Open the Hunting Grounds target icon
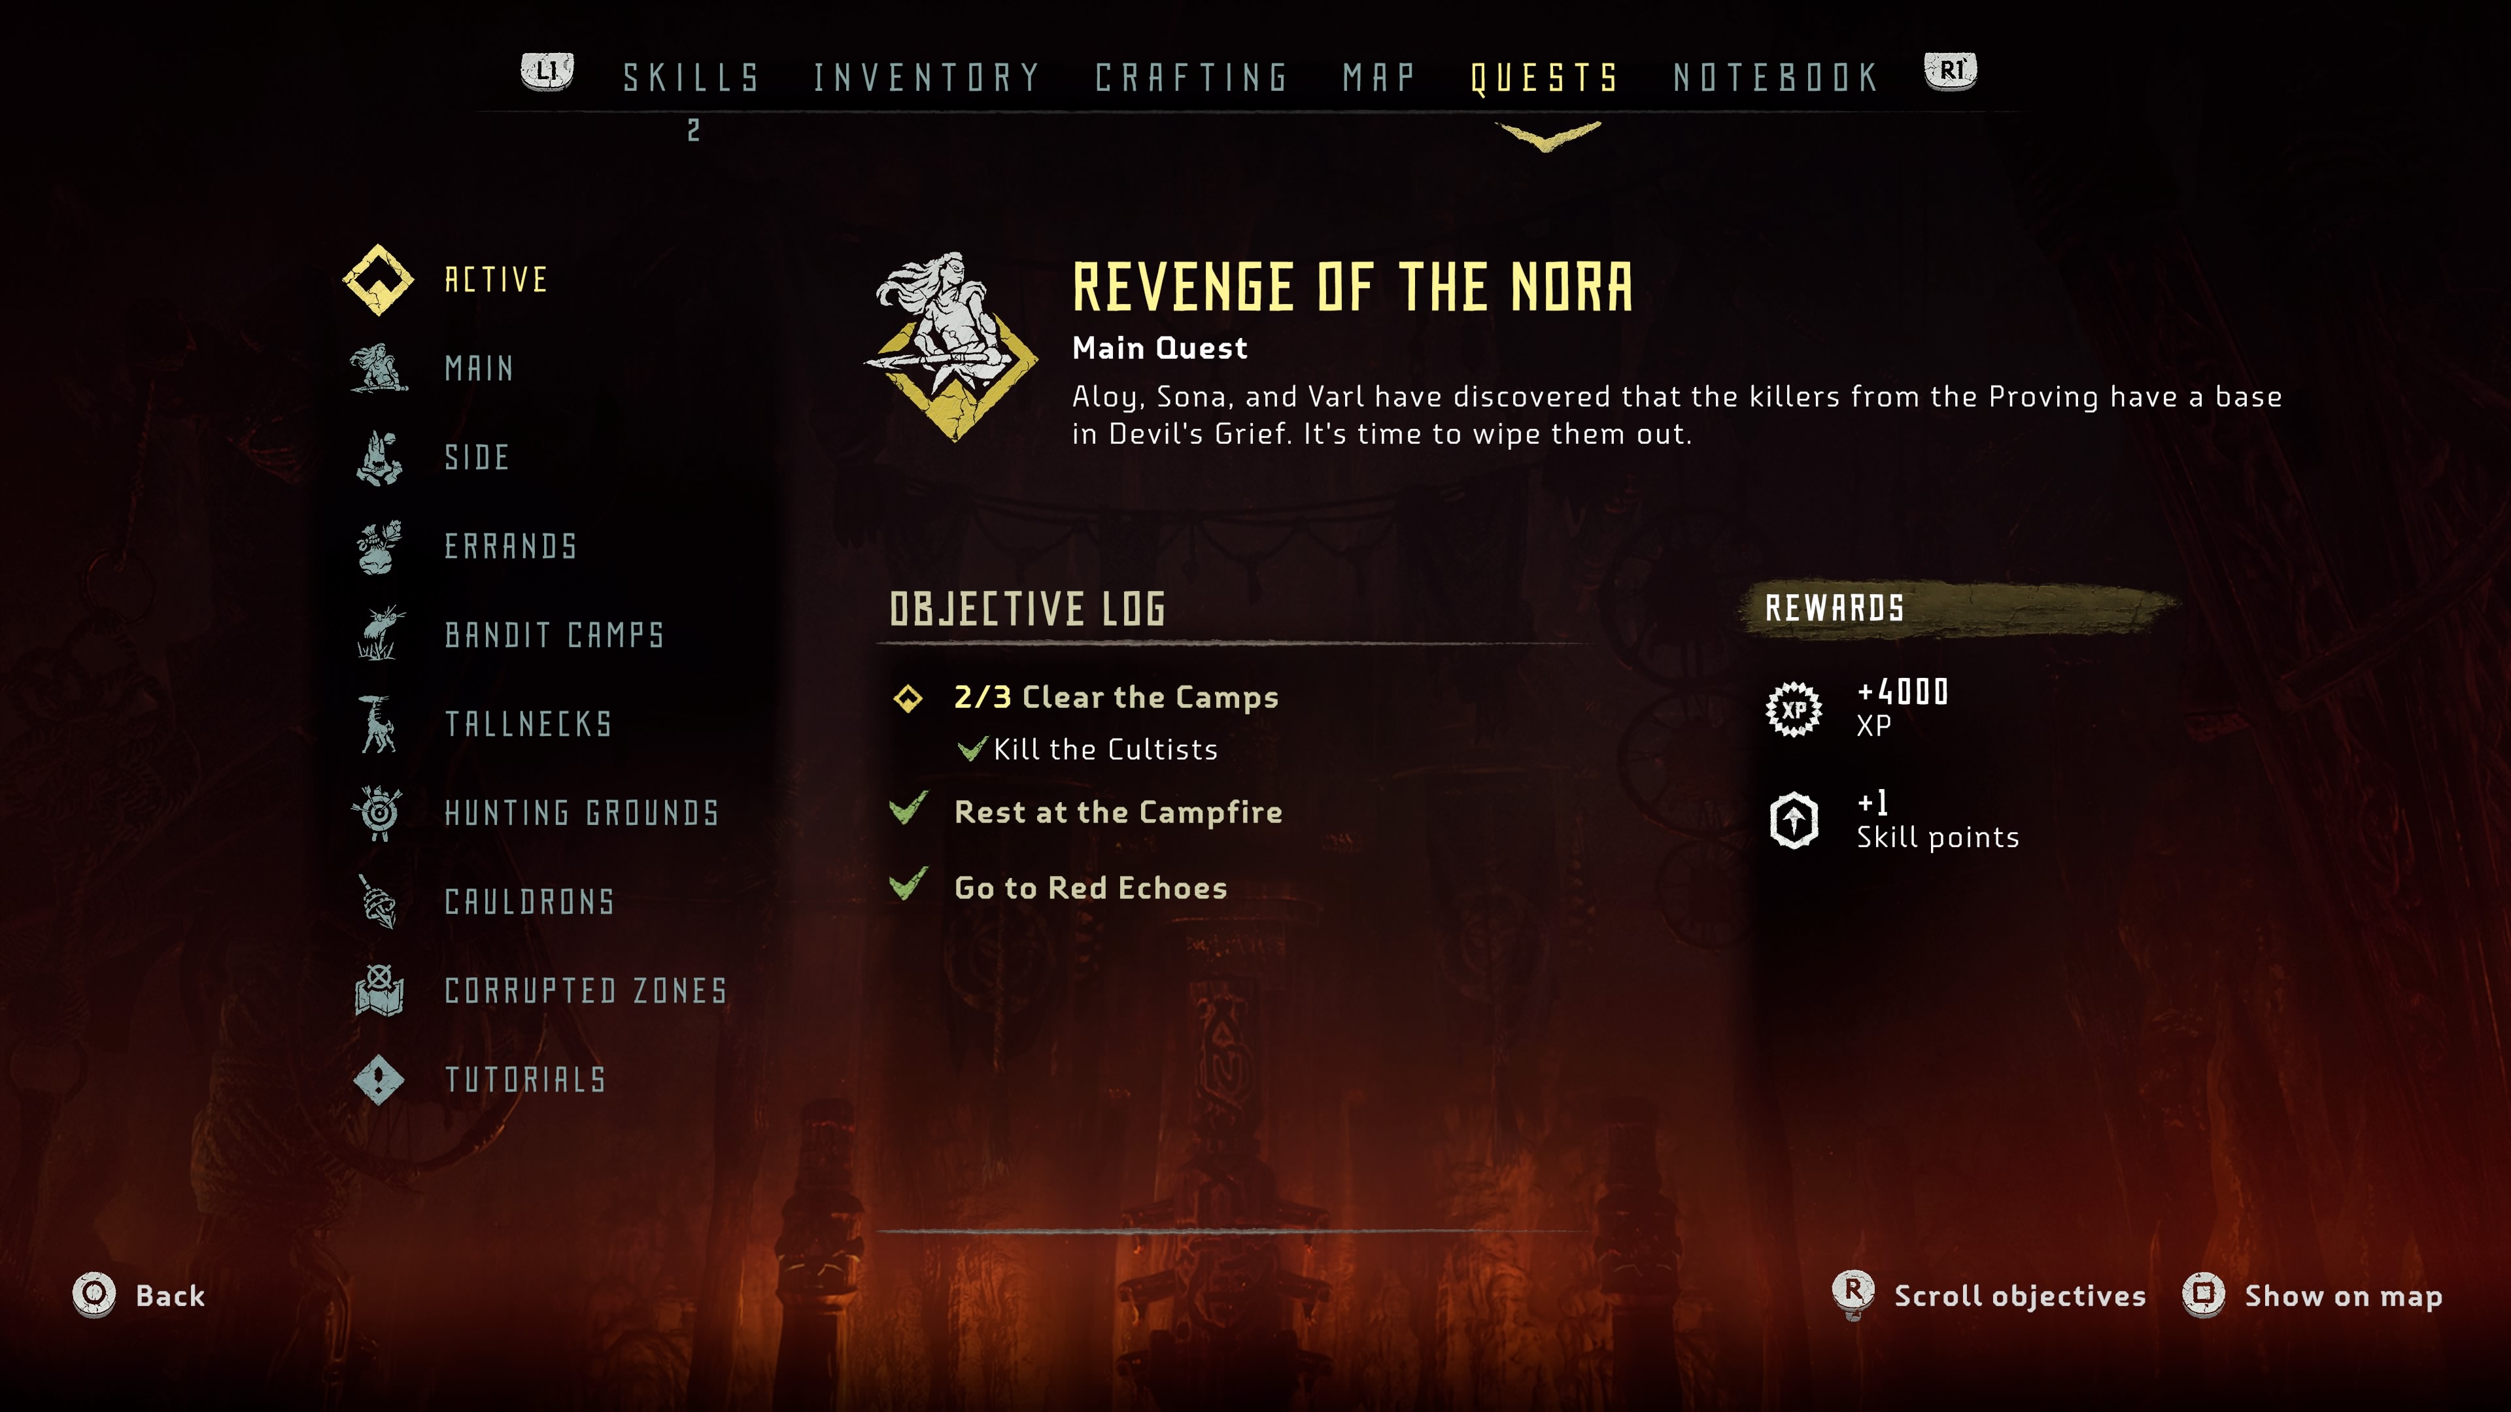 378,812
